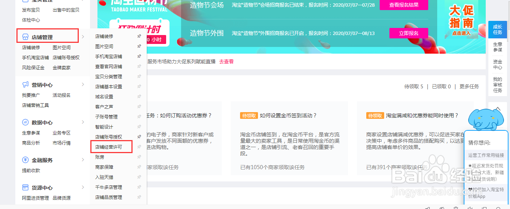Select 查看官网店铺 in the submenu
The height and width of the screenshot is (209, 510).
[109, 67]
